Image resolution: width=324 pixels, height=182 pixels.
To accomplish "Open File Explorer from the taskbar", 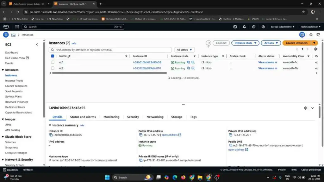I will click(x=200, y=178).
